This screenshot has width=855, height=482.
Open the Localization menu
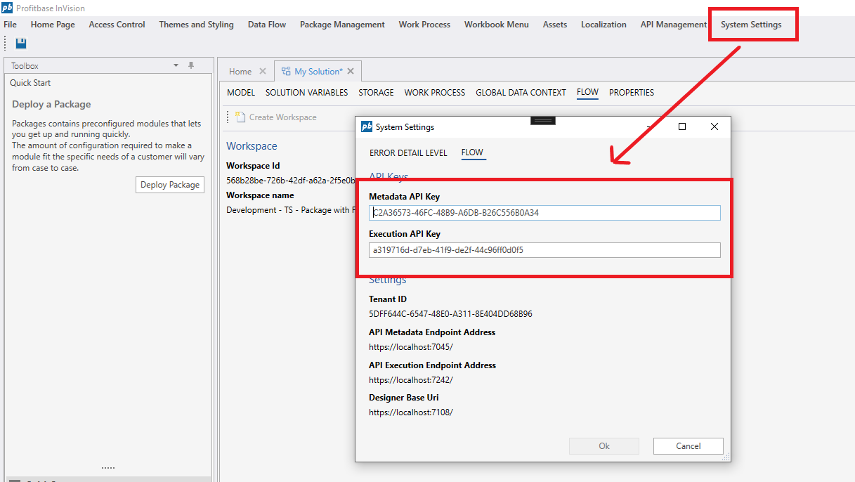(603, 25)
